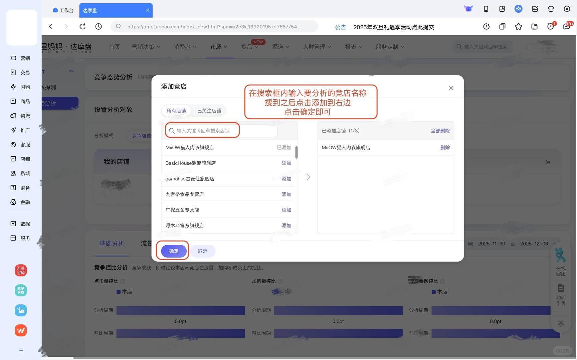This screenshot has width=577, height=360.
Task: Expand the 消费者 menu
Action: pyautogui.click(x=185, y=47)
